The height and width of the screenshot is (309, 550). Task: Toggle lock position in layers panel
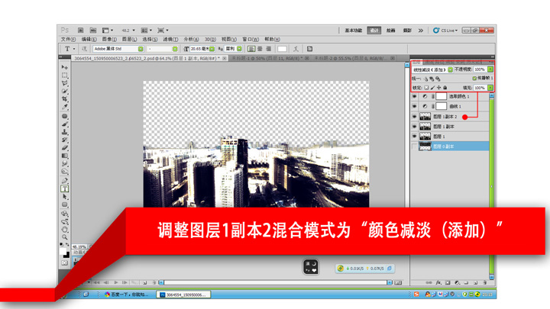438,88
